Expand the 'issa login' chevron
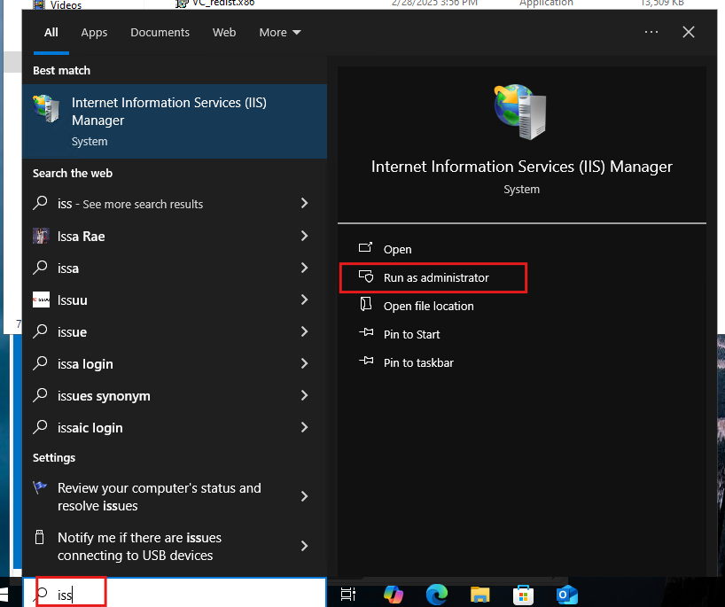 click(304, 363)
